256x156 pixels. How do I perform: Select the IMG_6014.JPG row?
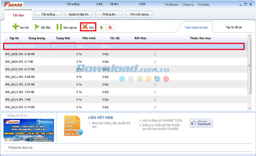click(x=126, y=99)
